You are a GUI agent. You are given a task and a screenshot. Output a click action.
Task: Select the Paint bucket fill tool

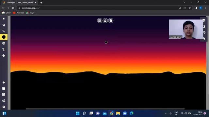tap(4, 56)
